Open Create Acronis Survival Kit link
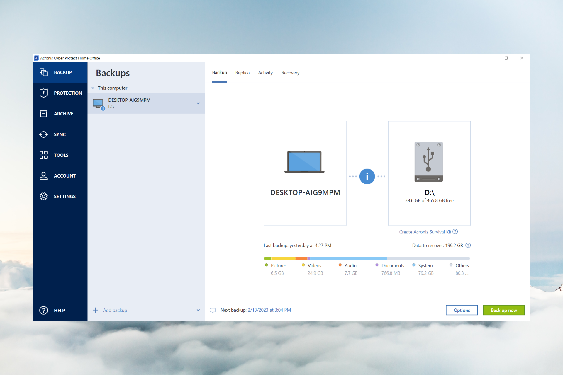The height and width of the screenshot is (375, 563). pyautogui.click(x=425, y=232)
